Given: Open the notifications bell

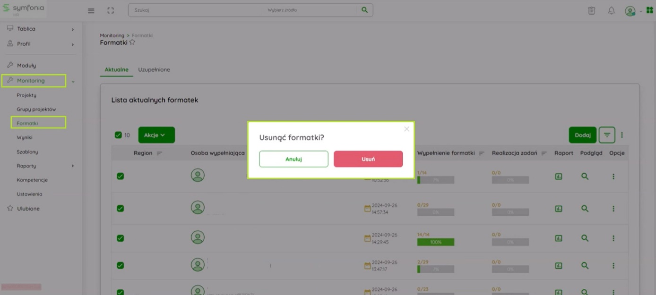Looking at the screenshot, I should (611, 10).
